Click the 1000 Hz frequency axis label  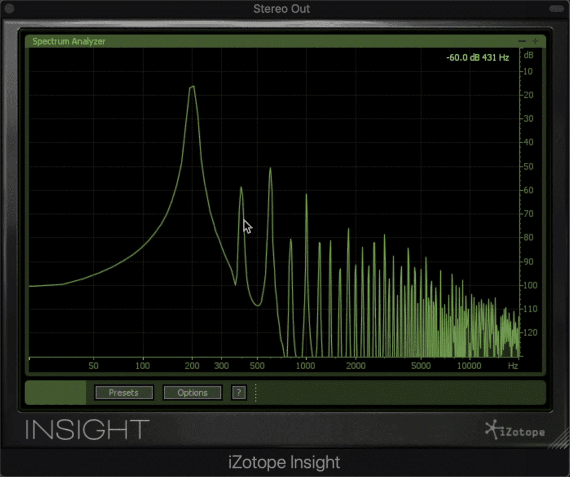click(x=306, y=366)
